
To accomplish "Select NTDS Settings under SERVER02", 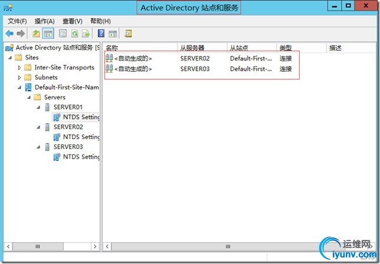I will tap(81, 137).
